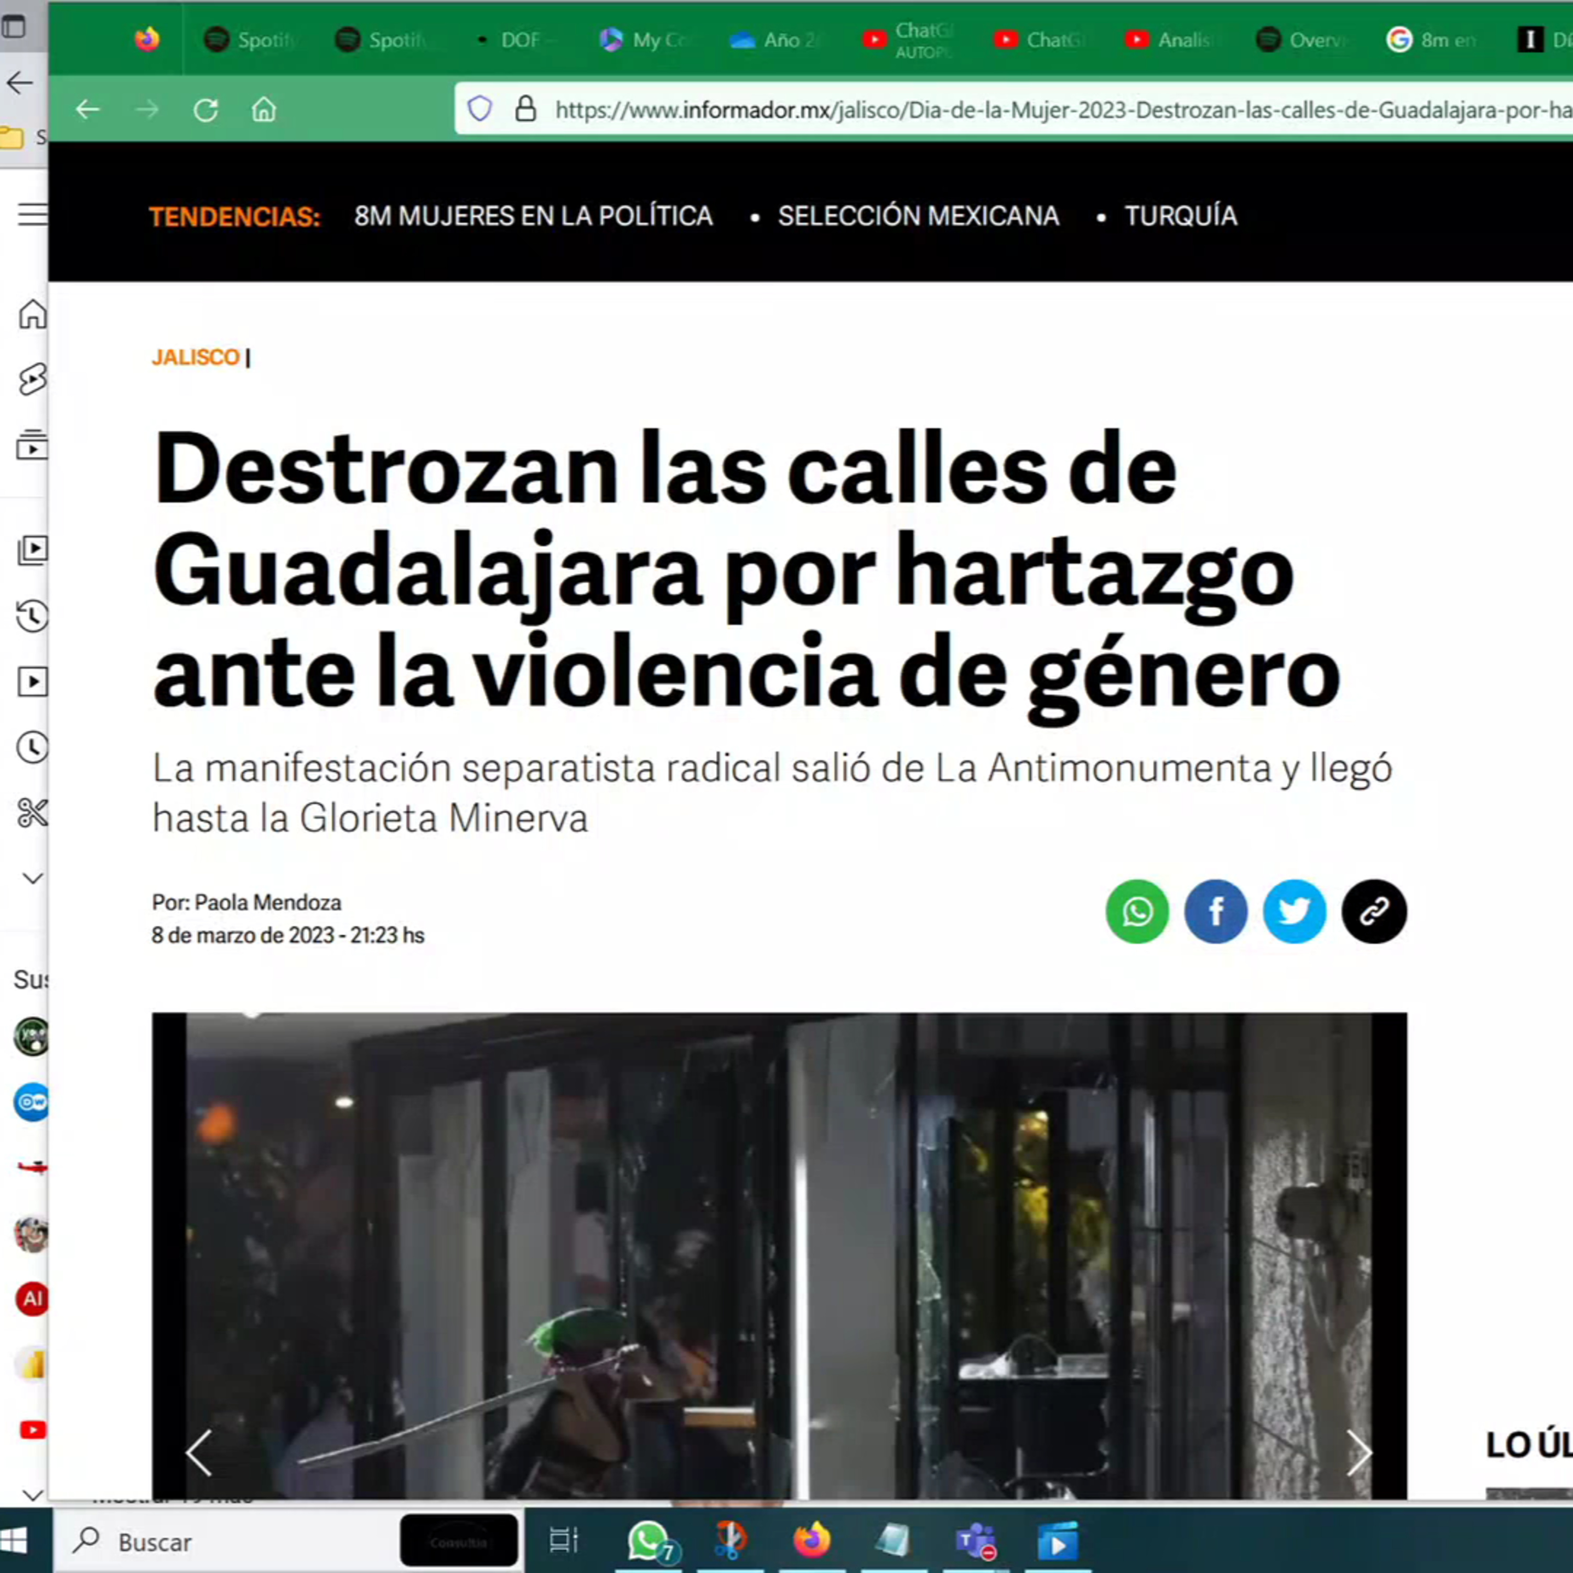
Task: Click the URL address bar
Action: [1014, 109]
